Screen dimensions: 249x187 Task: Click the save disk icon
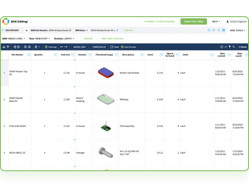pos(224,30)
